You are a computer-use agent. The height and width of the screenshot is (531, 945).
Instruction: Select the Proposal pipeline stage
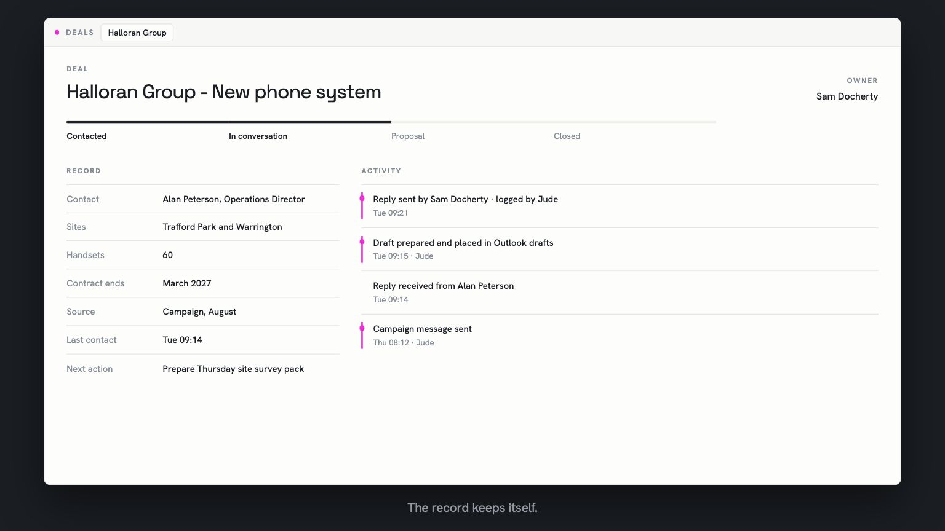(x=408, y=136)
